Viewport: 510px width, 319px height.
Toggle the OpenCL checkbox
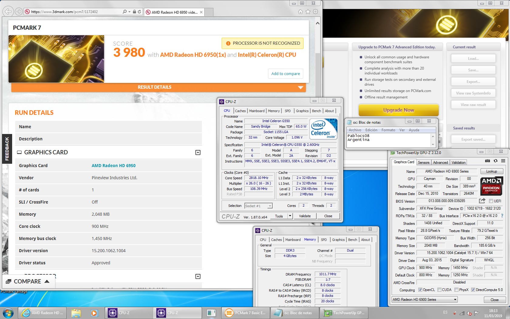(420, 290)
